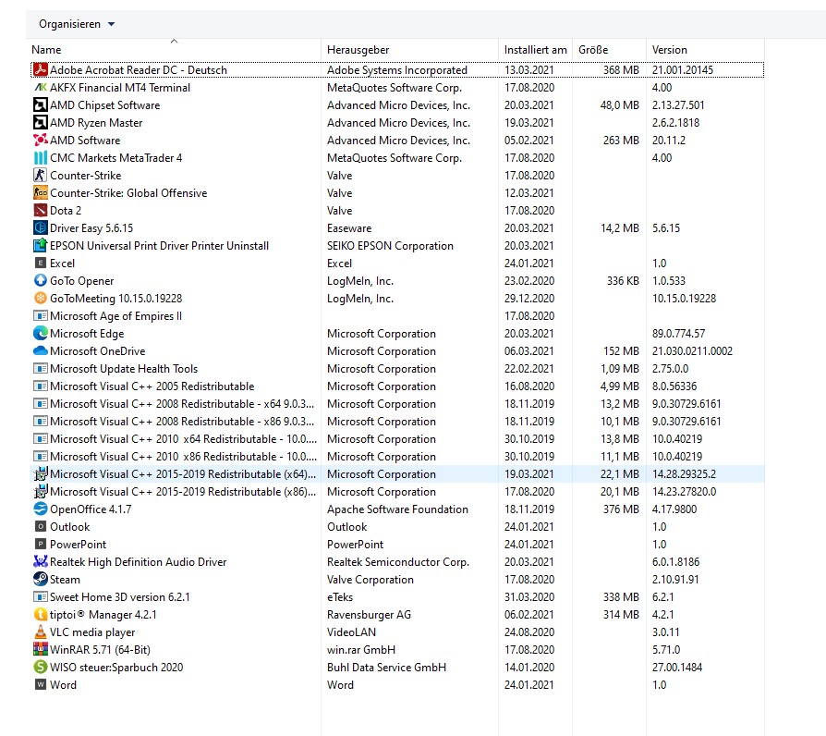
Task: Click the EPSON Universal Print Driver icon
Action: tap(40, 246)
